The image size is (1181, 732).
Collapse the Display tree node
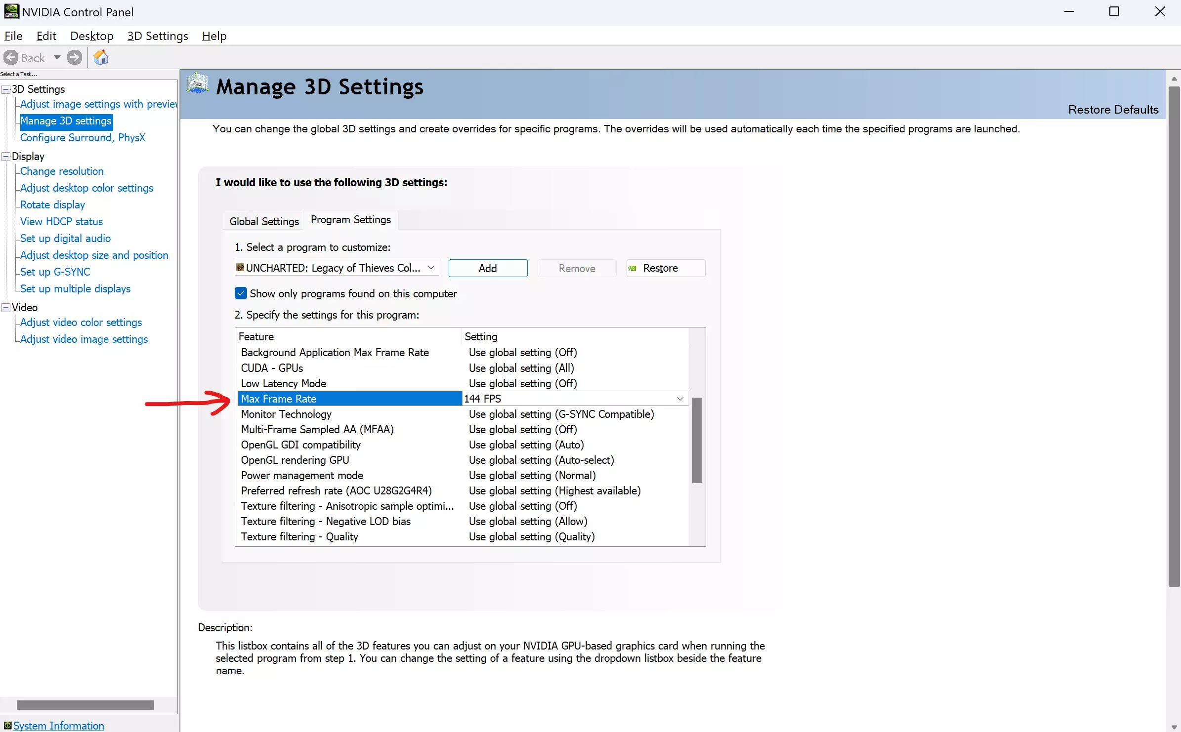click(6, 157)
